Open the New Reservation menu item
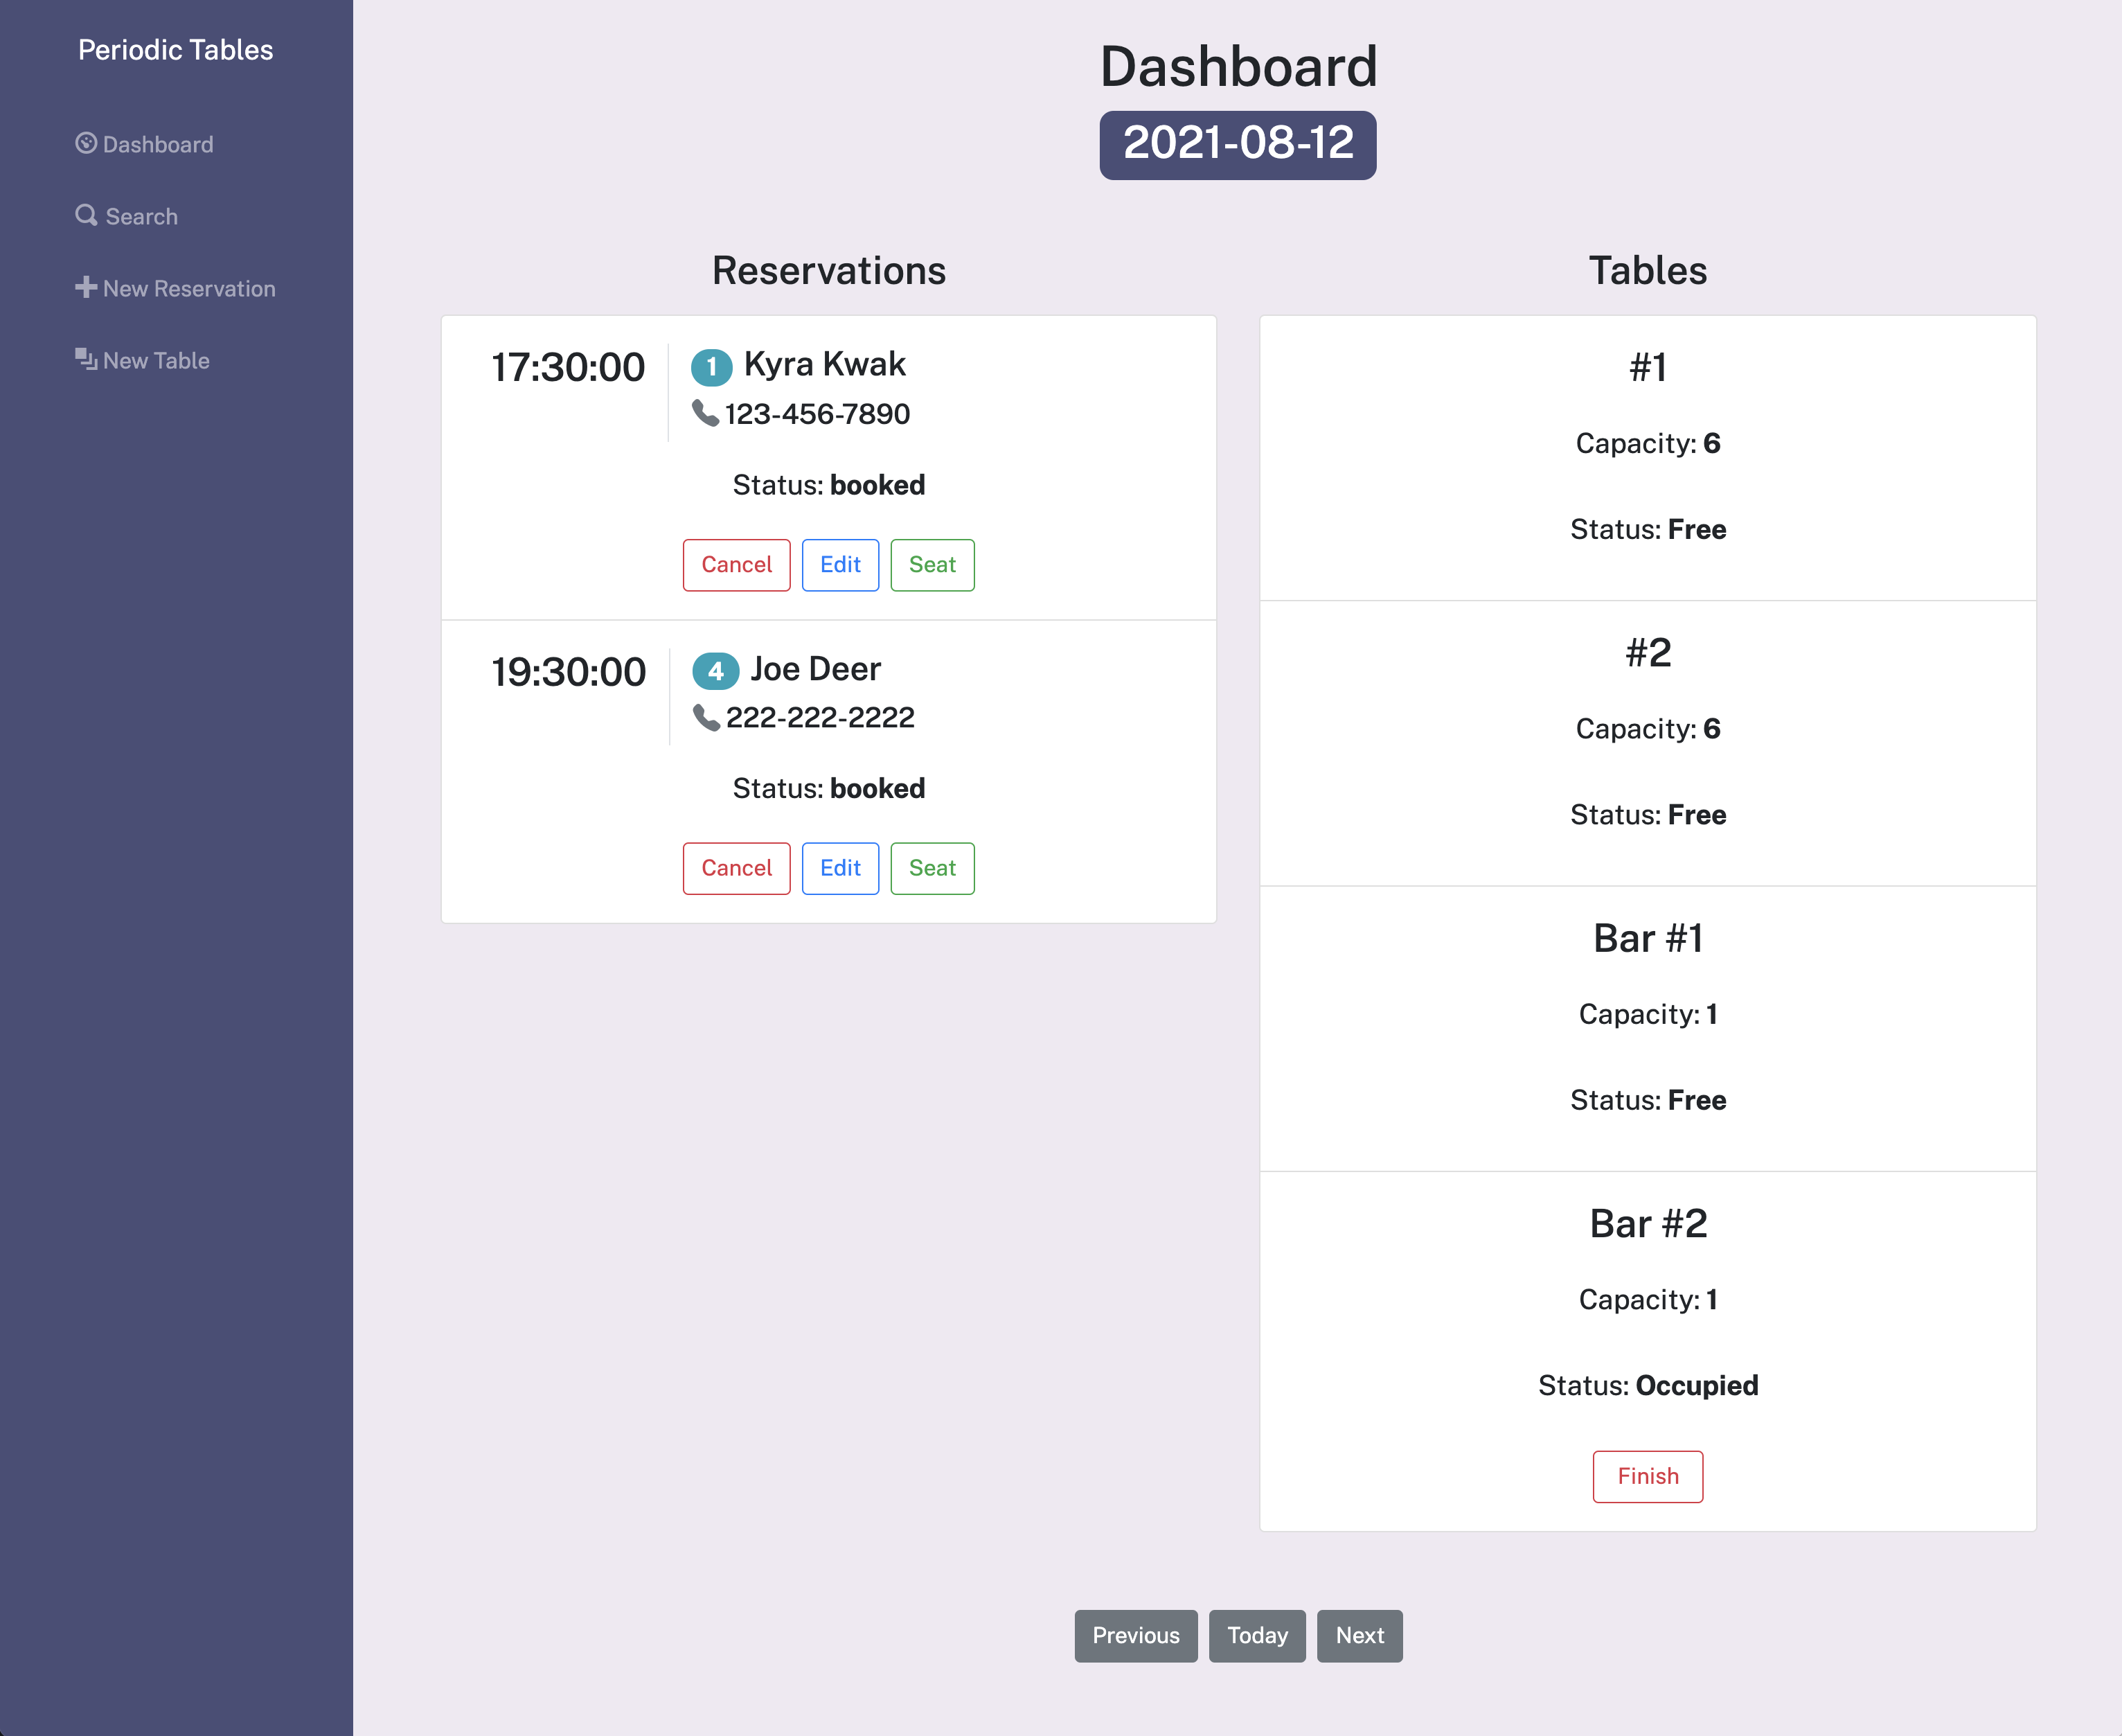 (189, 289)
